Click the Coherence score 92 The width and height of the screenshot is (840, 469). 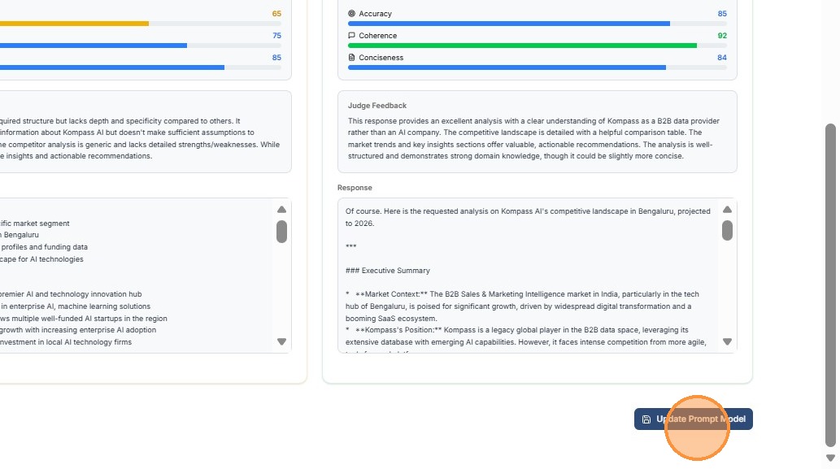722,36
